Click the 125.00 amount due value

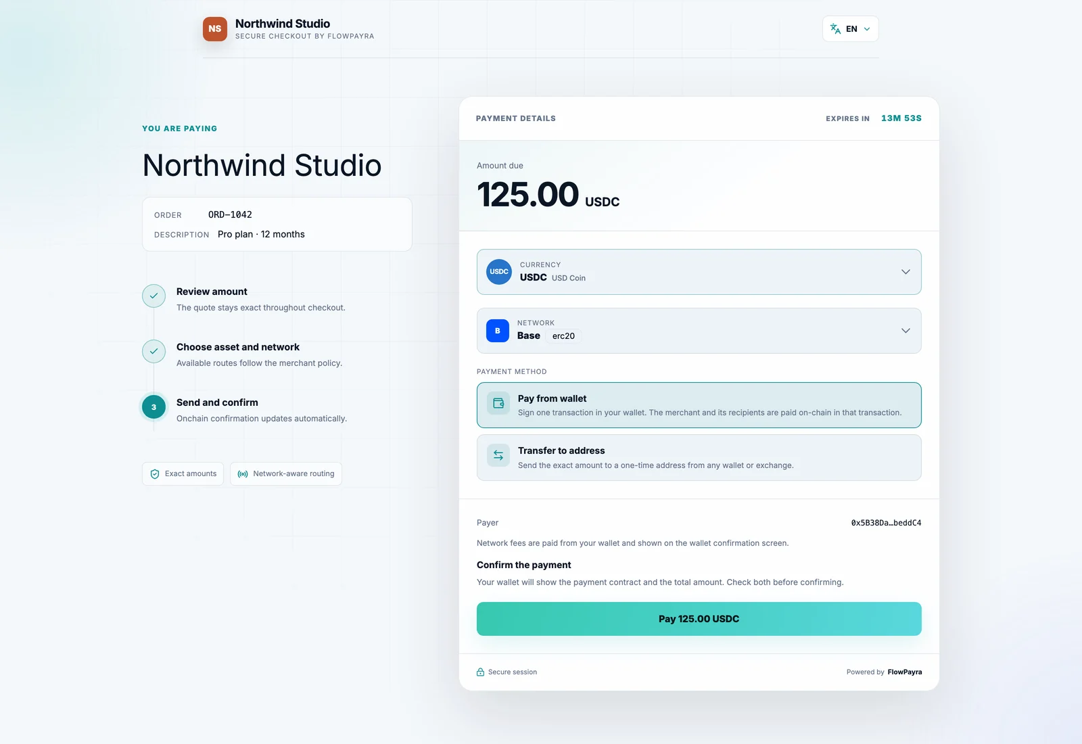(527, 195)
